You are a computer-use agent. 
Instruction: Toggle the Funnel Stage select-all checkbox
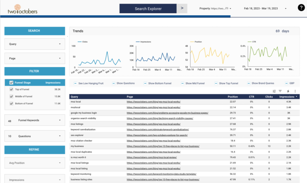pyautogui.click(x=11, y=83)
